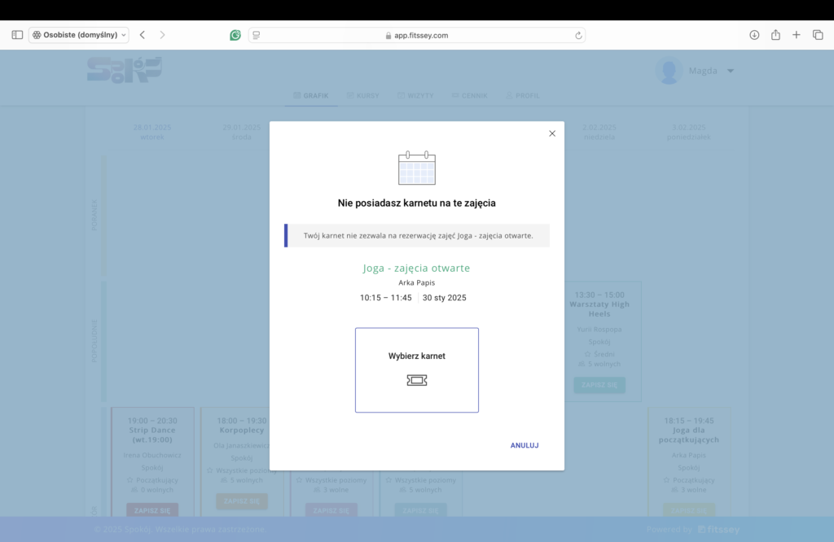Open the Joga - zajęcia otwarte link
Image resolution: width=834 pixels, height=542 pixels.
tap(416, 268)
